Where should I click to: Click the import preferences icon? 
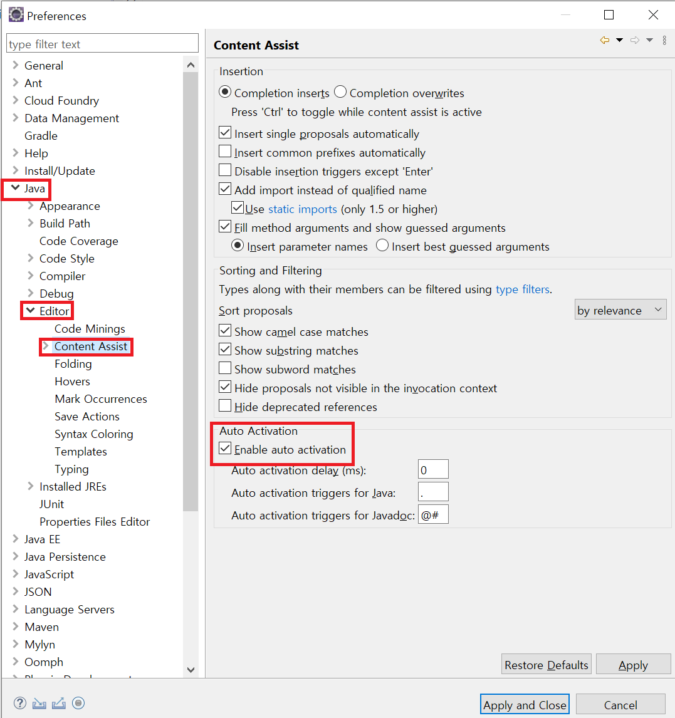(x=39, y=703)
